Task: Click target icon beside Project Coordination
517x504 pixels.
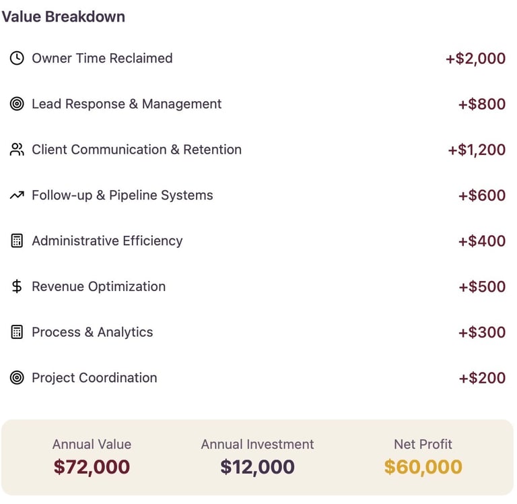Action: click(x=17, y=377)
